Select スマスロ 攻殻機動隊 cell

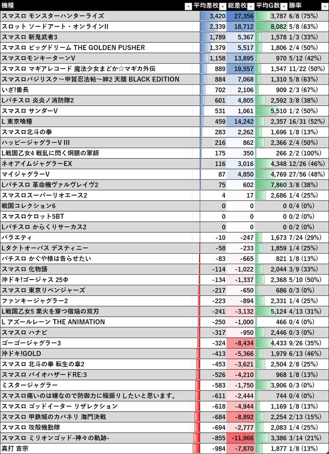click(96, 428)
